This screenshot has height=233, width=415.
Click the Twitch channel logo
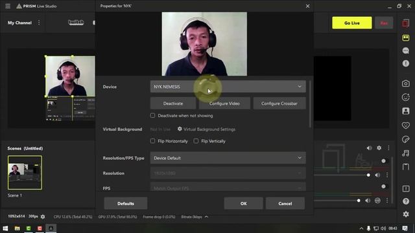[76, 23]
